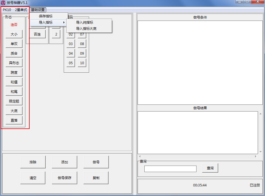This screenshot has width=265, height=196.
Task: Select number 07 in the code panel
Action: (82, 34)
